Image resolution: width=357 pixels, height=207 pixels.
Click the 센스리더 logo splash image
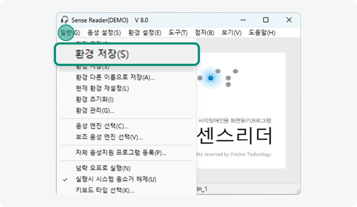coord(241,110)
